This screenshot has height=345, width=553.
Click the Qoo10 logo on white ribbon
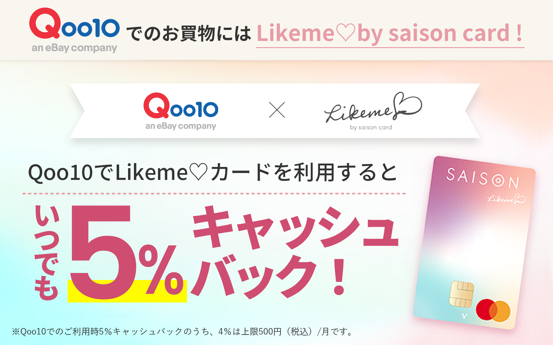tap(181, 112)
